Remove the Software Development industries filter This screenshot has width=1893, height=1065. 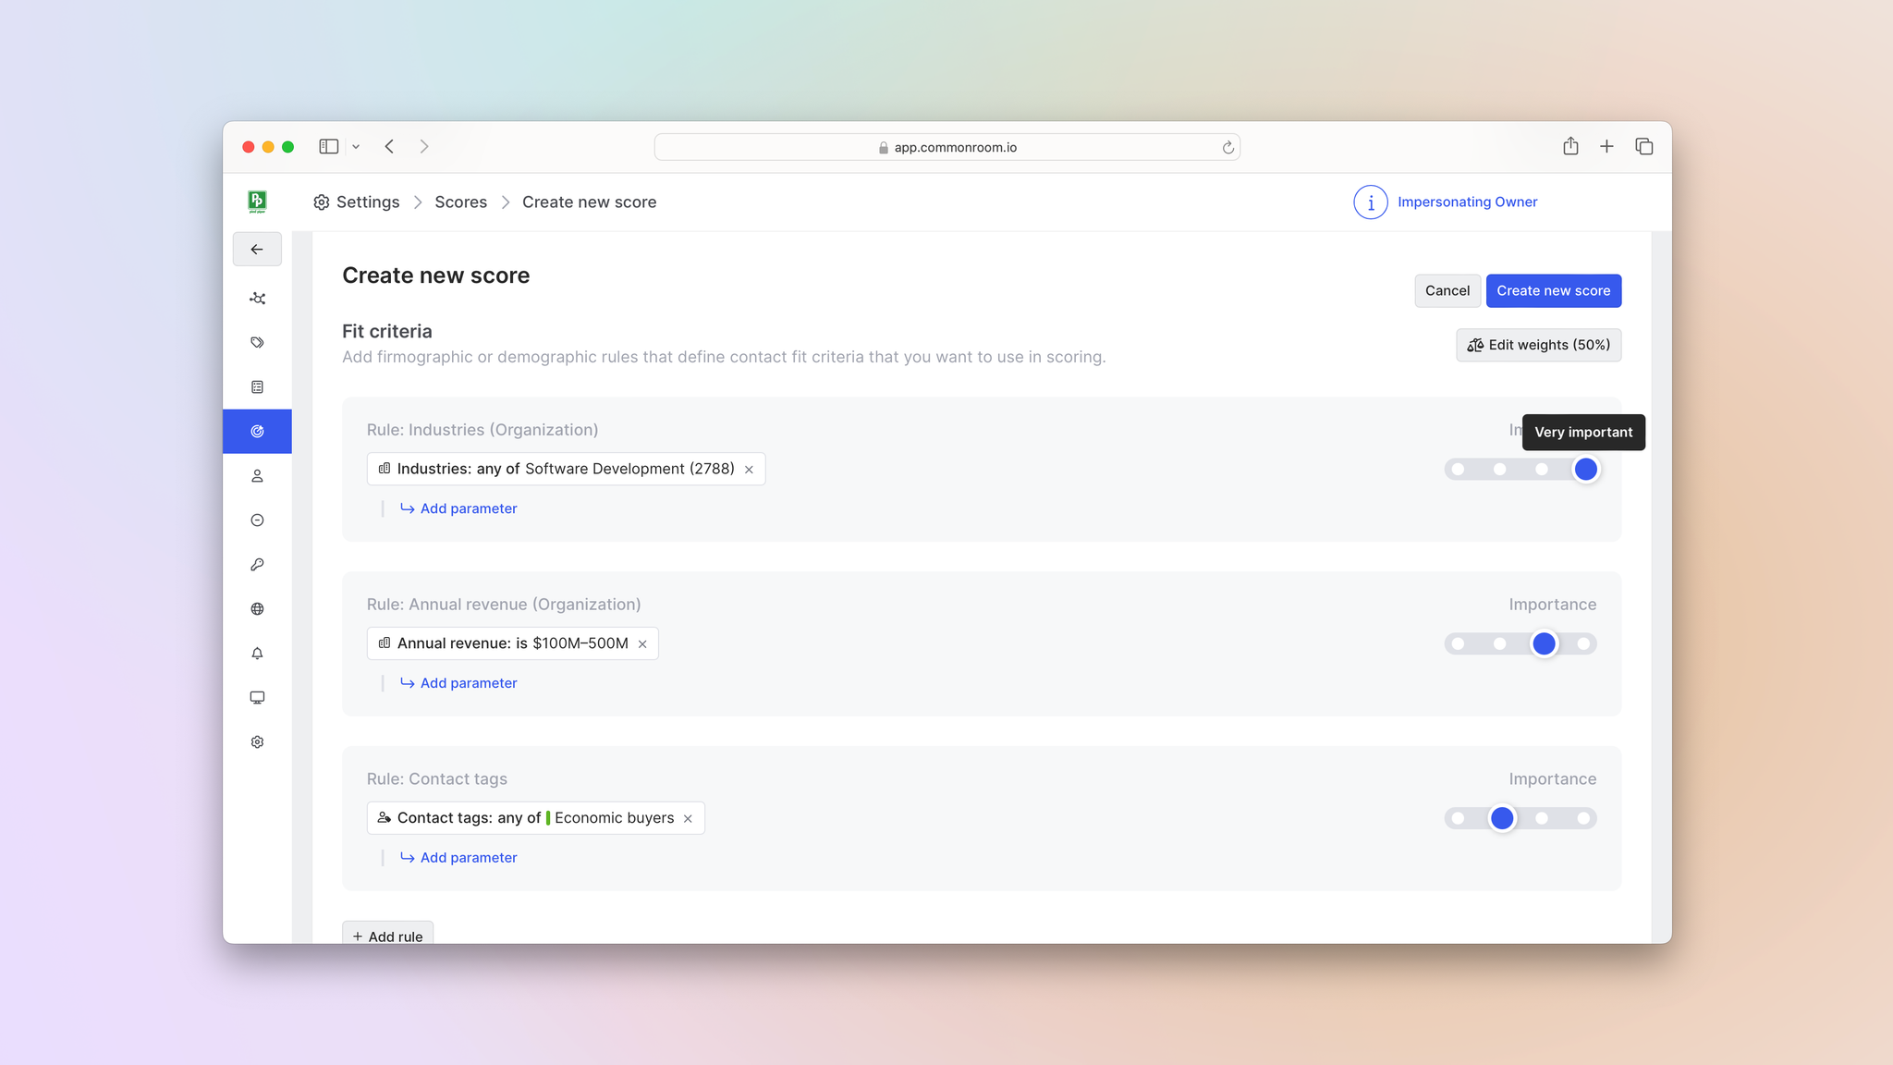click(x=749, y=470)
